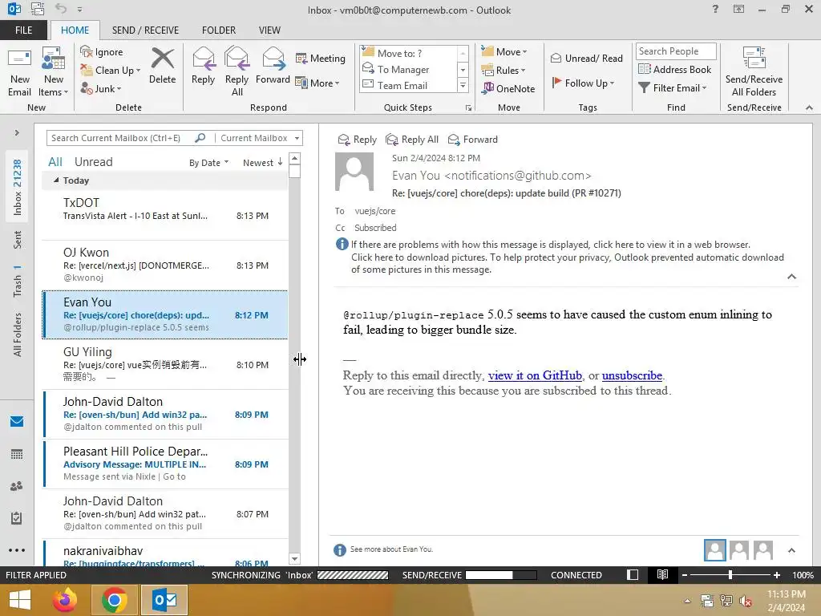Toggle Unread/Read status

coord(586,58)
